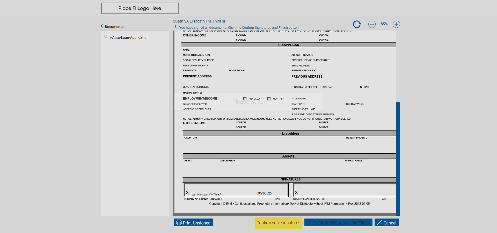This screenshot has height=233, width=497.
Task: Click the 'You have signed all documents' message
Action: click(239, 28)
